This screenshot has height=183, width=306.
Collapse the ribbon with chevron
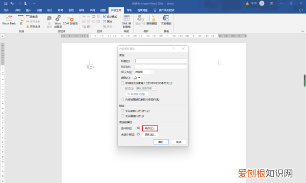point(302,32)
